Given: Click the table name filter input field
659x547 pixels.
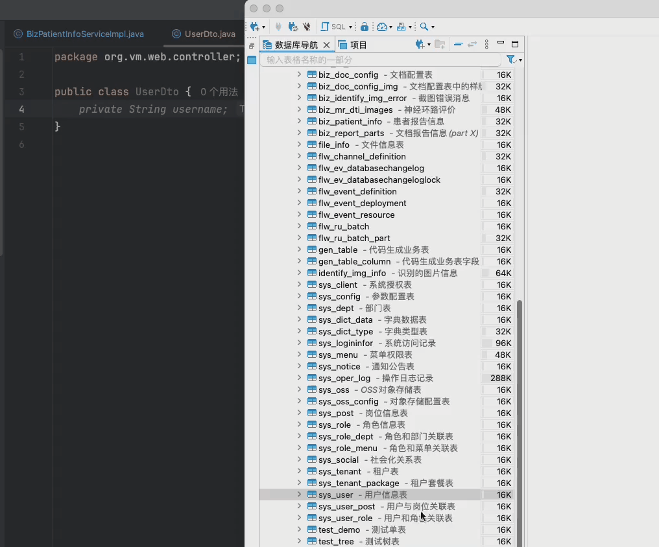Looking at the screenshot, I should (x=381, y=60).
